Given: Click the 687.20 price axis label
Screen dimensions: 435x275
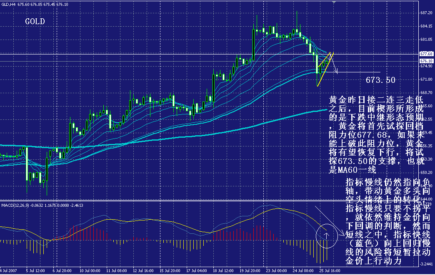Looking at the screenshot, I should [x=426, y=13].
